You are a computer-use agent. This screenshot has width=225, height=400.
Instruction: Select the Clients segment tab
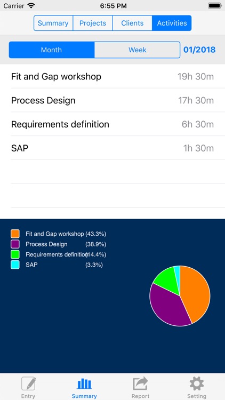click(x=132, y=23)
